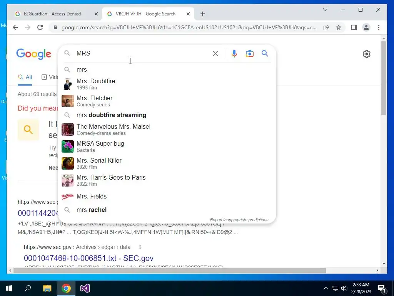Pick the Mrs. Doubtfire 1993 film suggestion
394x296 pixels.
167,84
